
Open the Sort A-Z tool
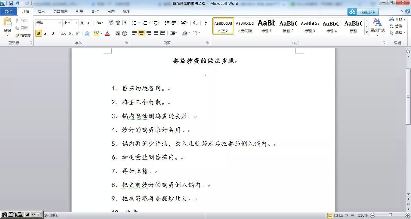click(x=195, y=23)
